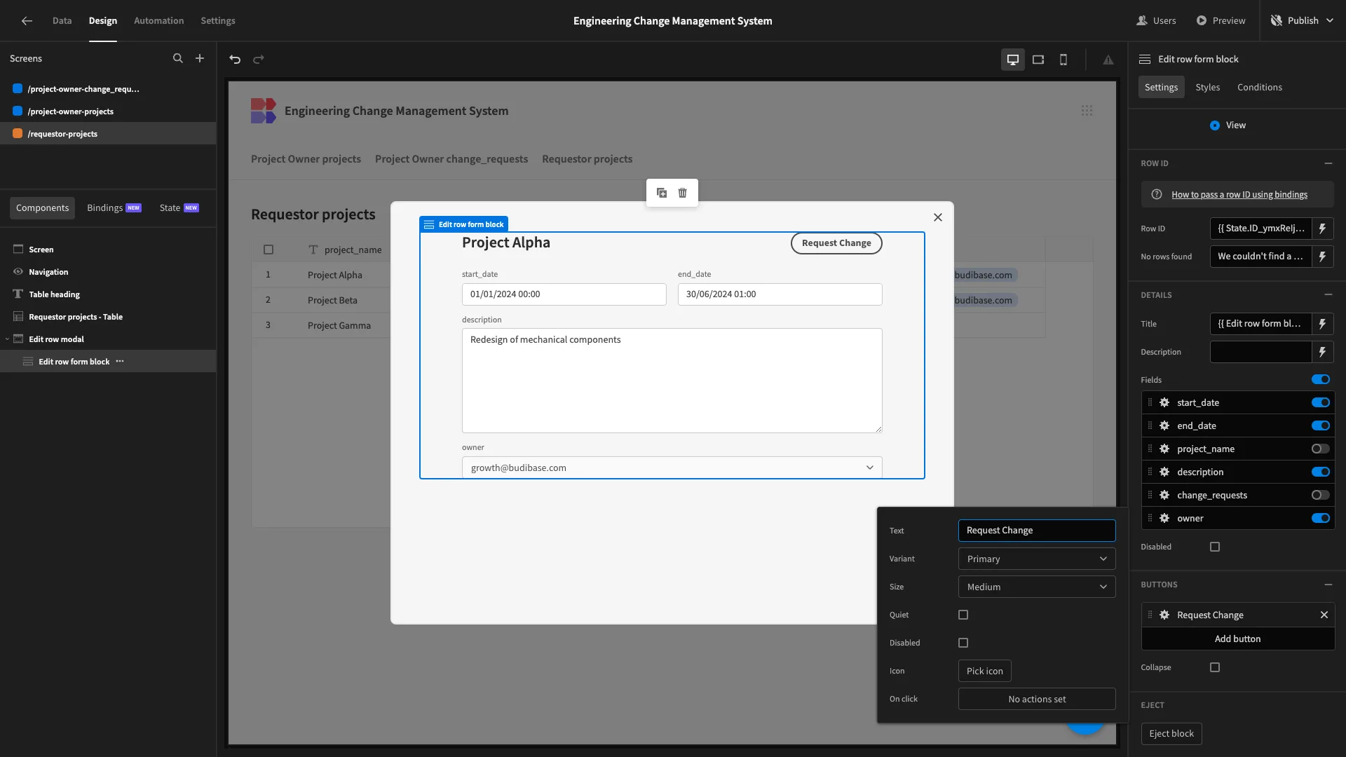Toggle end_date field visibility
Viewport: 1346px width, 757px height.
tap(1321, 425)
